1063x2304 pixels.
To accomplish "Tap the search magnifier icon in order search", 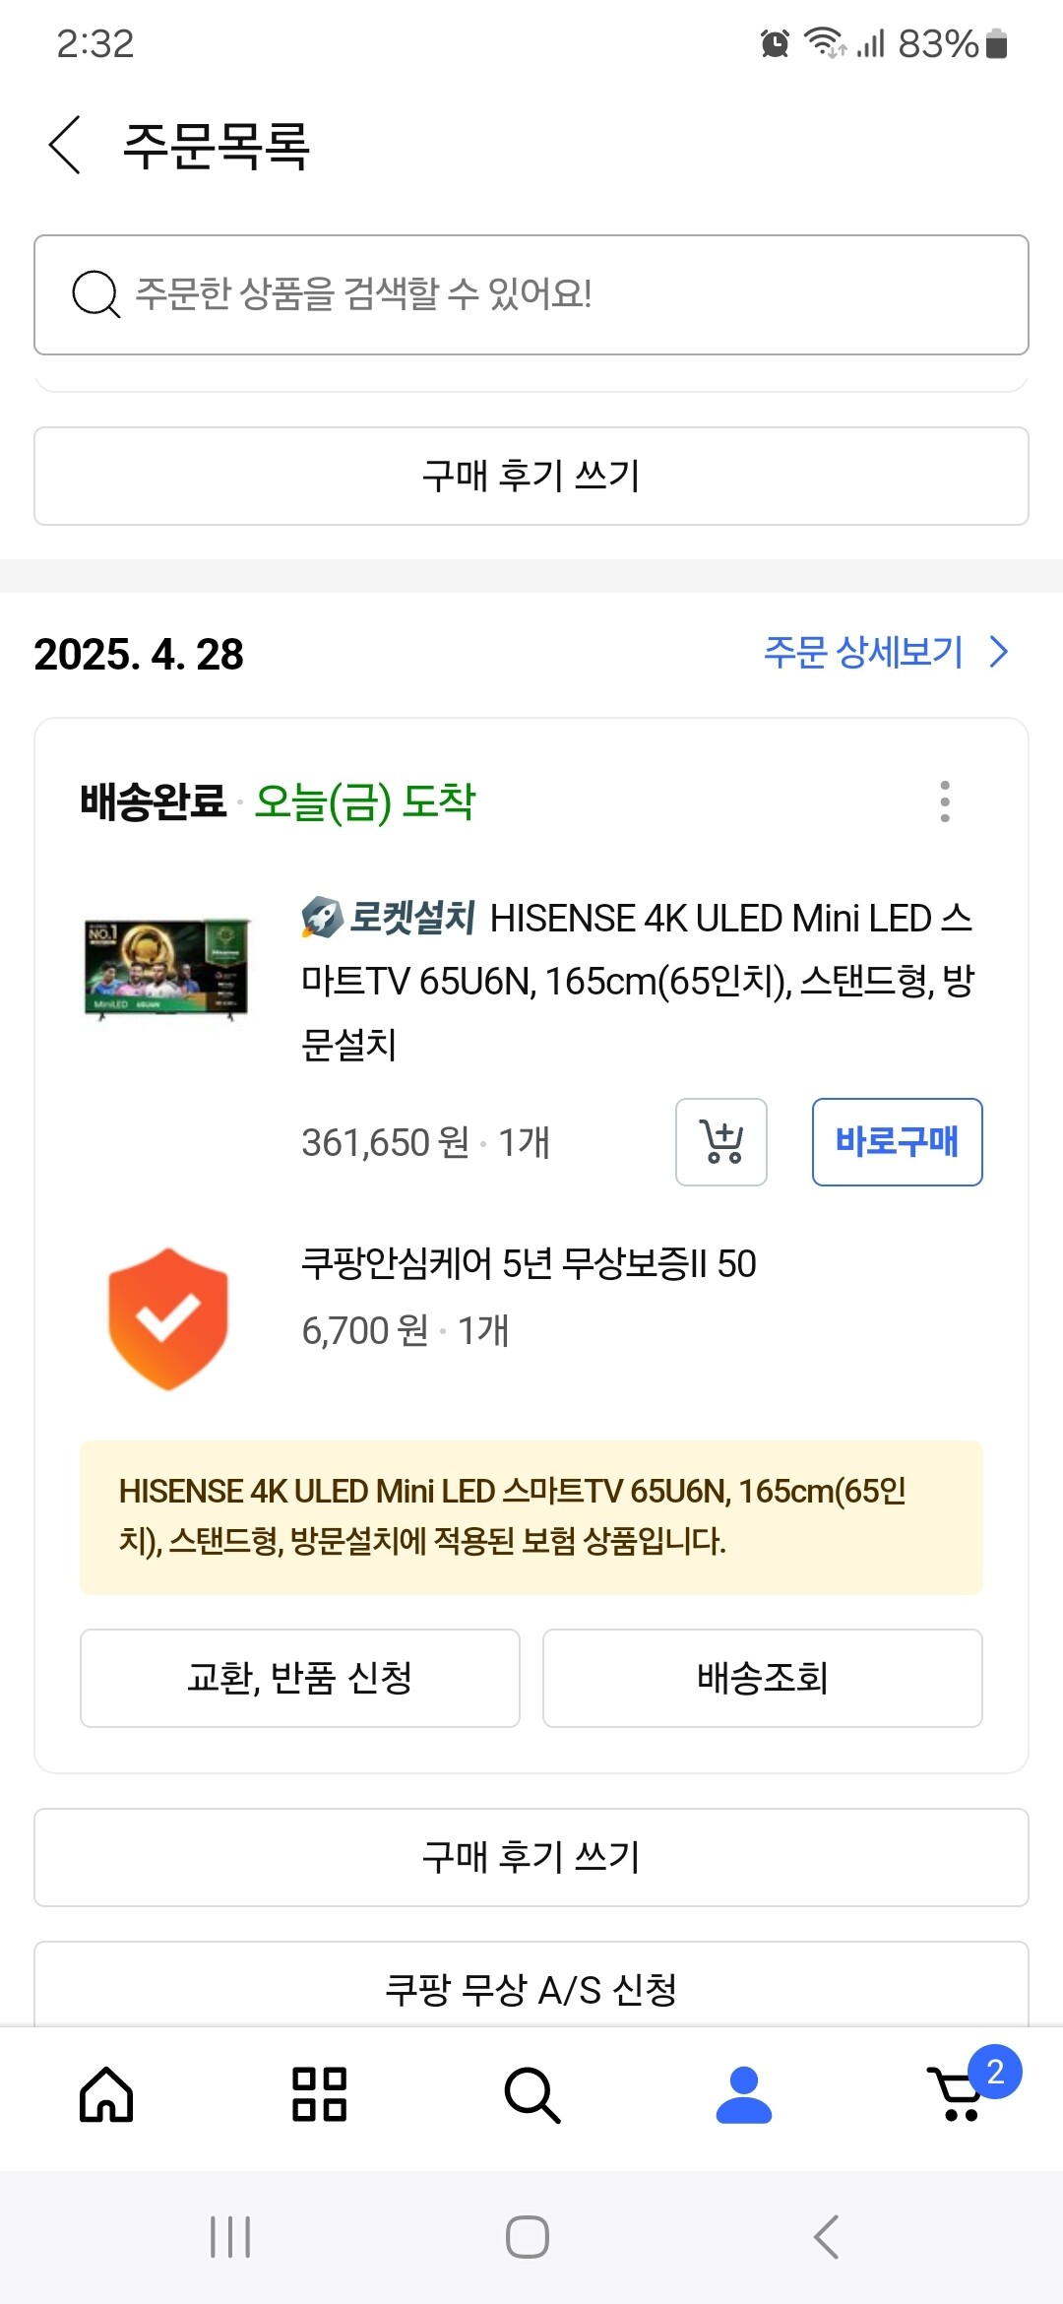I will [95, 294].
